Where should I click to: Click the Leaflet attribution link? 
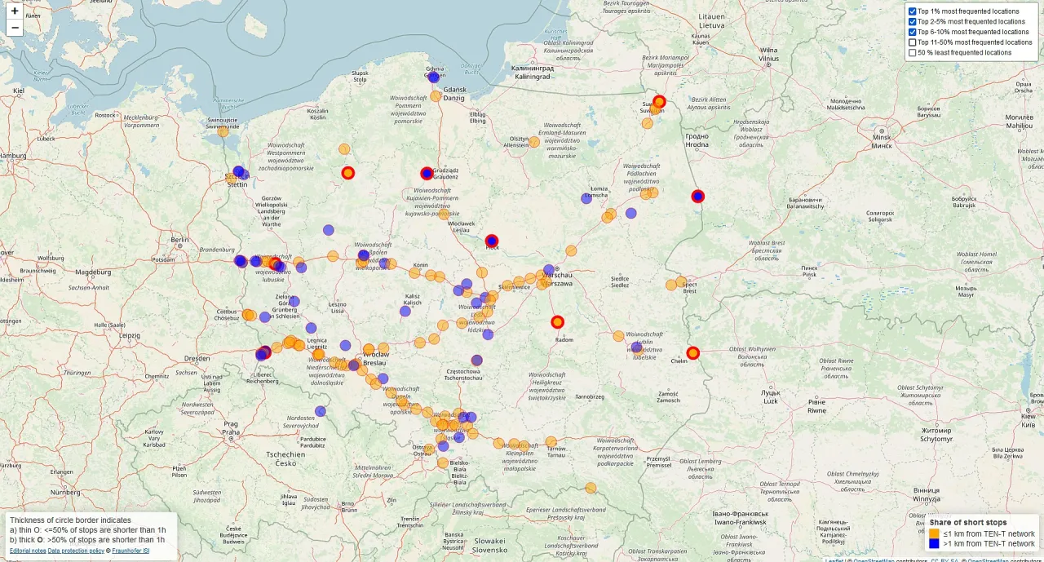(835, 560)
